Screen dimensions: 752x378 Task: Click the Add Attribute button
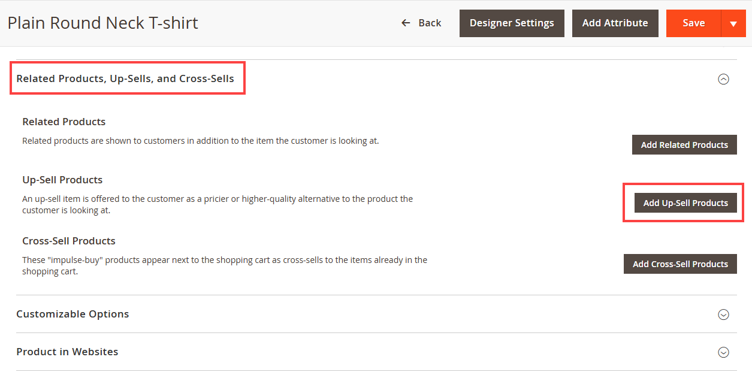[x=615, y=23]
